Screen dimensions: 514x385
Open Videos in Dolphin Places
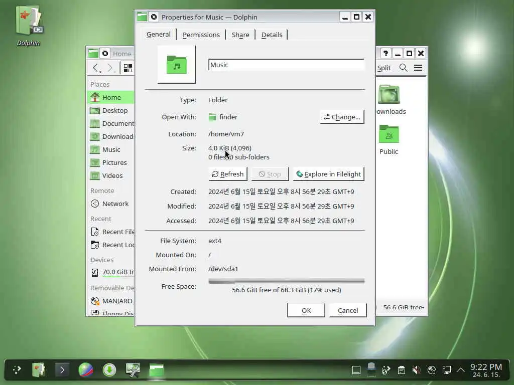pyautogui.click(x=111, y=176)
